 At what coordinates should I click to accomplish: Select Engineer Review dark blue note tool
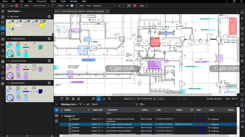click(40, 92)
